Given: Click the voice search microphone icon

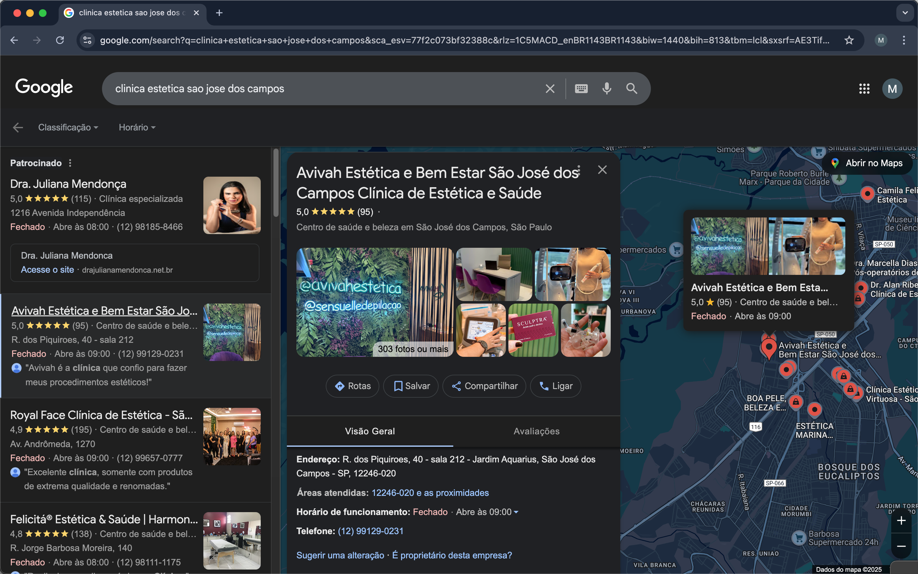Looking at the screenshot, I should coord(607,88).
